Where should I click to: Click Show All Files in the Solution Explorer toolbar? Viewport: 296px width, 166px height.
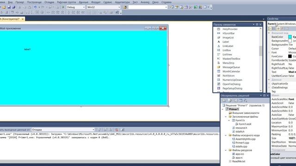click(230, 101)
